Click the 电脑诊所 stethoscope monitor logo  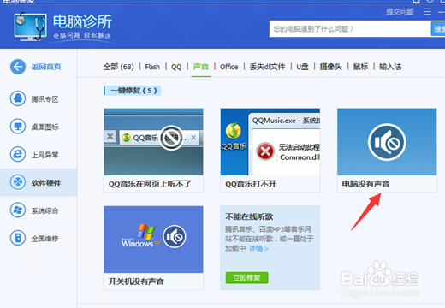tap(31, 27)
